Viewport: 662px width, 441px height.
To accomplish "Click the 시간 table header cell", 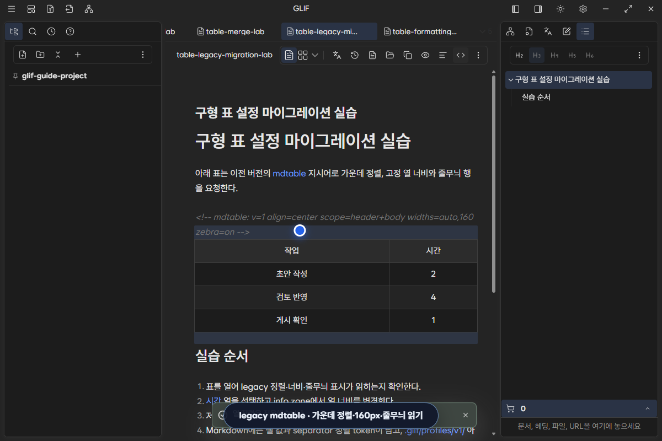I will 433,251.
